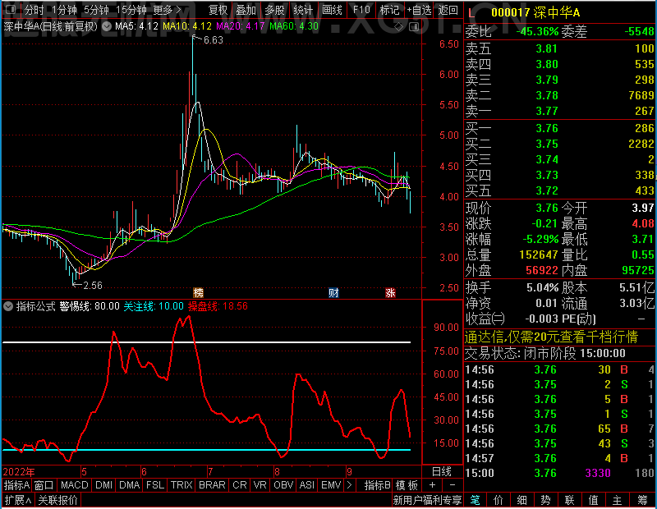657x509 pixels.
Task: Select the FSL indicator
Action: click(x=155, y=485)
